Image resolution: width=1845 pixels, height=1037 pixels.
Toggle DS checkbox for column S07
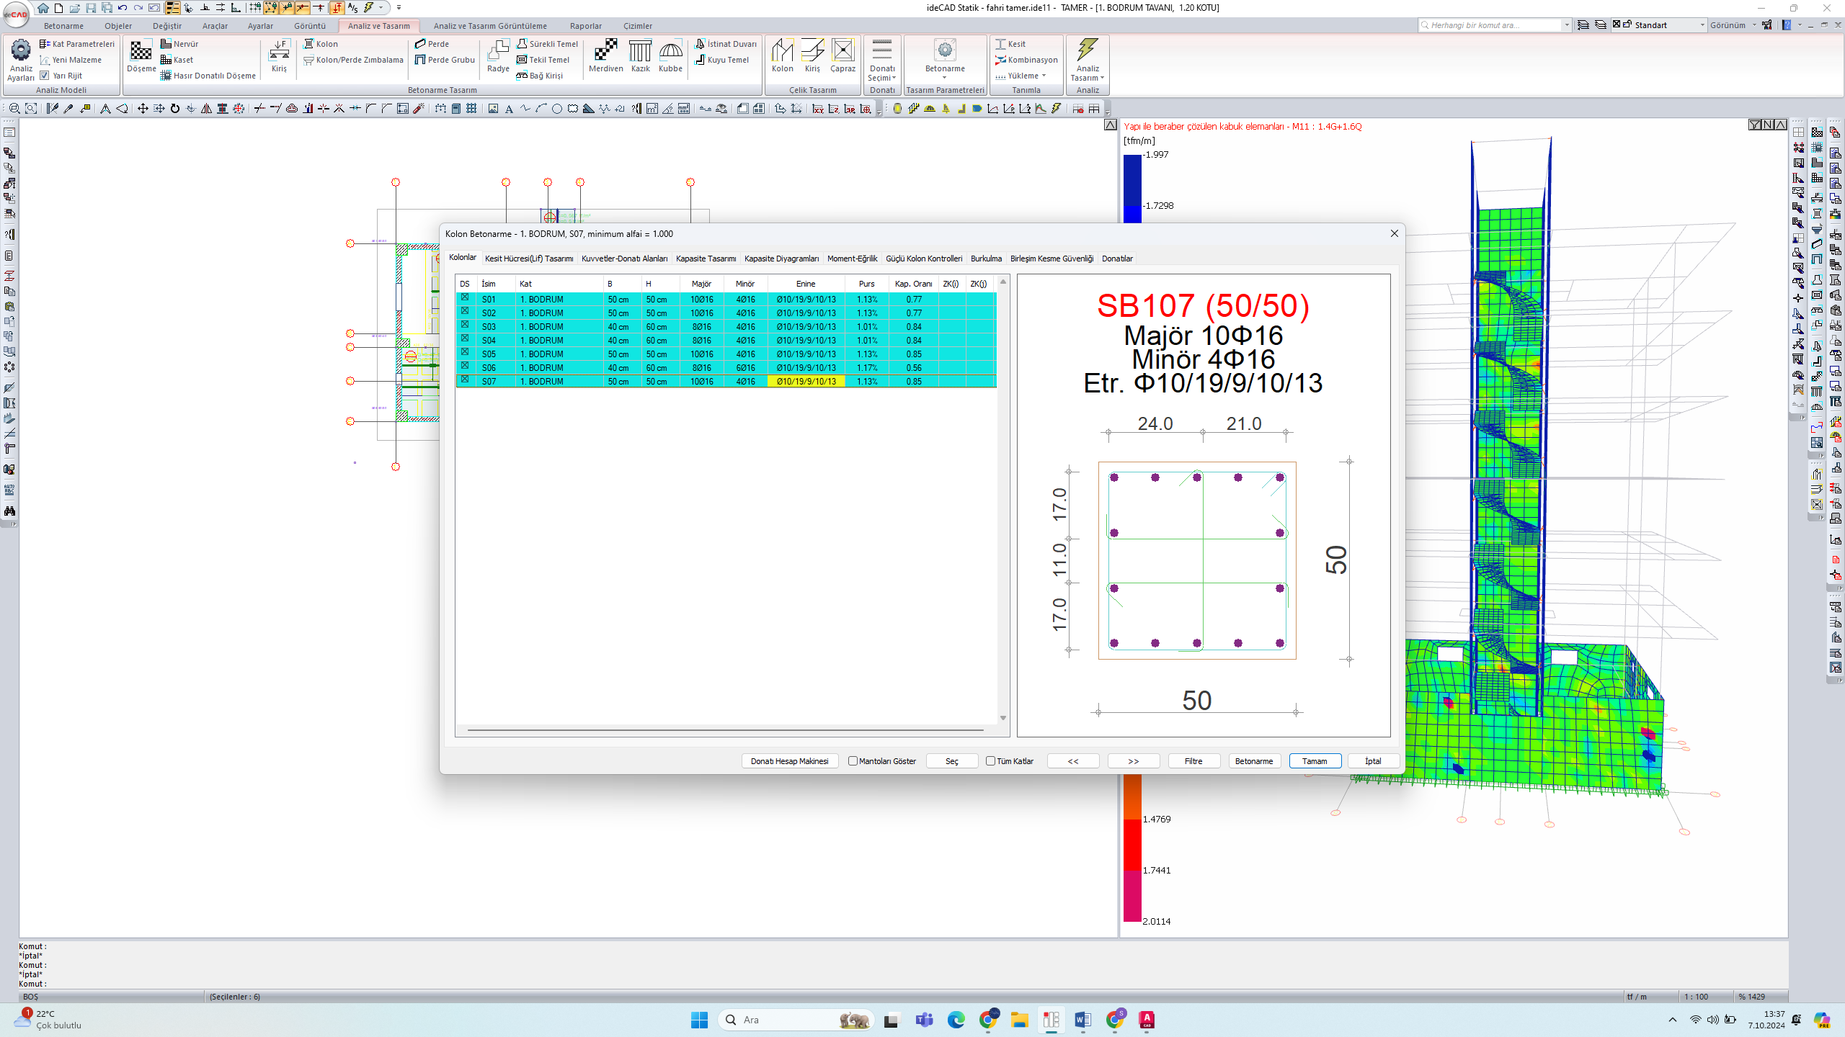465,380
